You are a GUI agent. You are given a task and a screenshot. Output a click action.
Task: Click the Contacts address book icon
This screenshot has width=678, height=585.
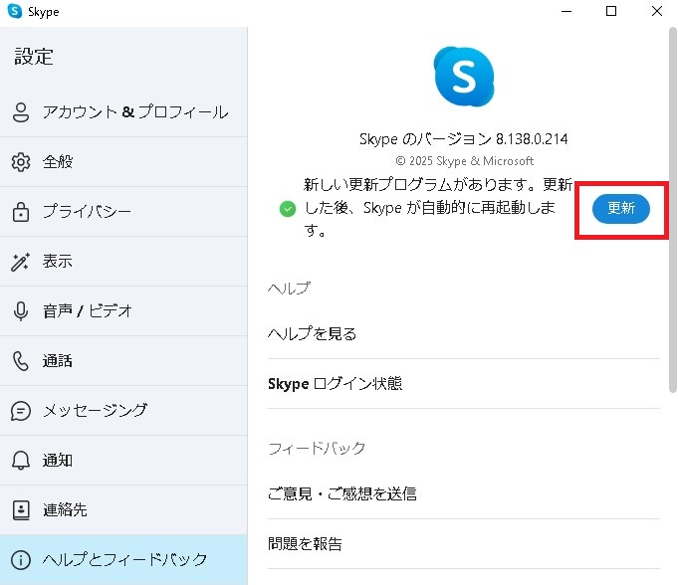click(x=21, y=510)
